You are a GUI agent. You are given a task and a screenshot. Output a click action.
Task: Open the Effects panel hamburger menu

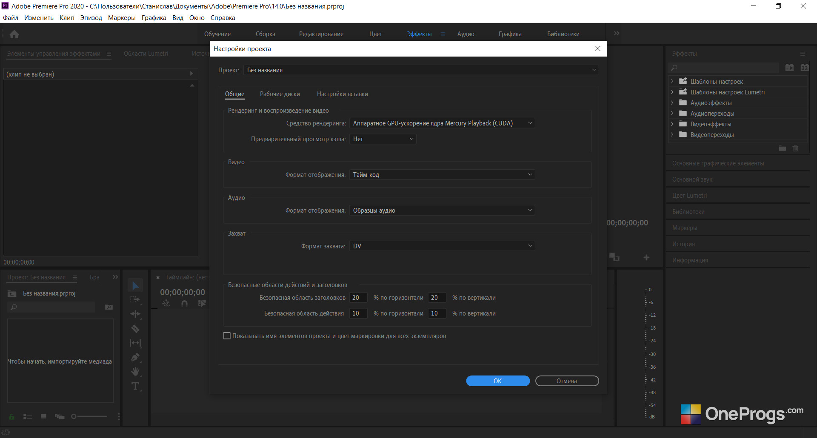[803, 54]
